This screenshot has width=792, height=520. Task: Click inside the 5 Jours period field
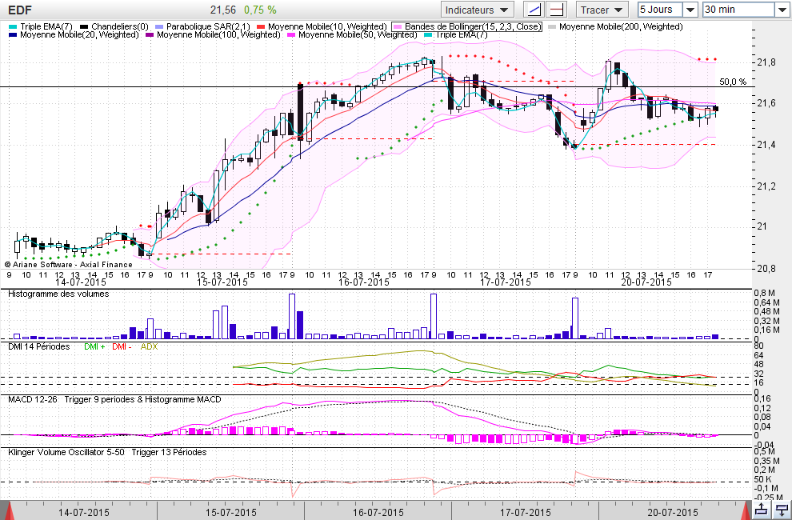660,10
